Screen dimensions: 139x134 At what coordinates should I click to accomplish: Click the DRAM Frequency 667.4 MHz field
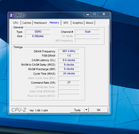pyautogui.click(x=69, y=51)
